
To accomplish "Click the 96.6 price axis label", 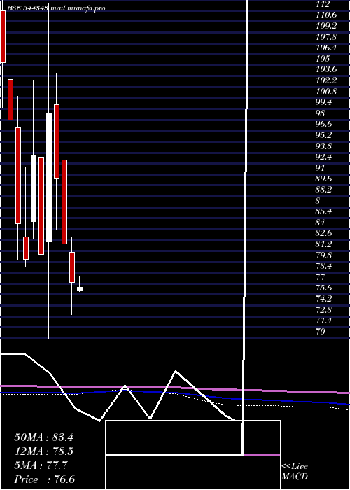I will pos(324,125).
